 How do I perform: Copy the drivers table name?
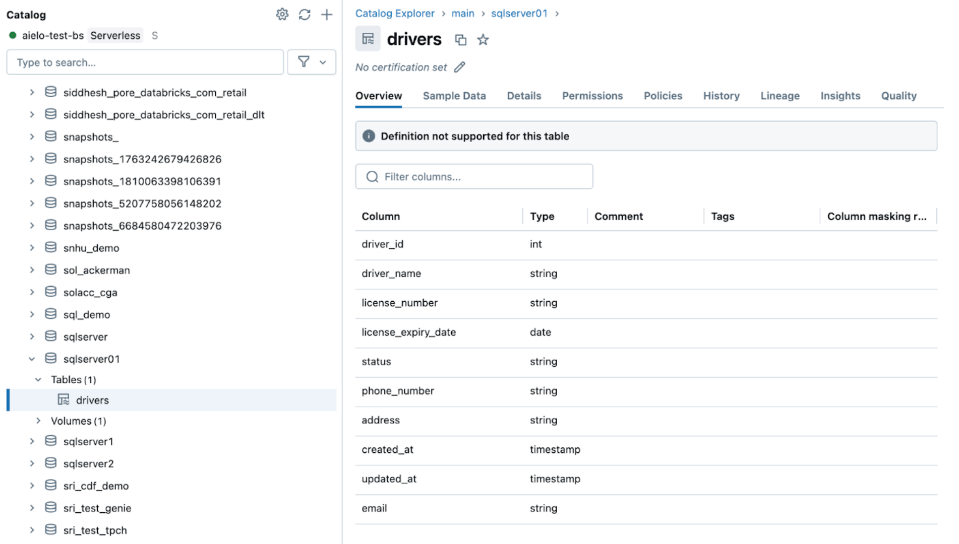click(460, 40)
